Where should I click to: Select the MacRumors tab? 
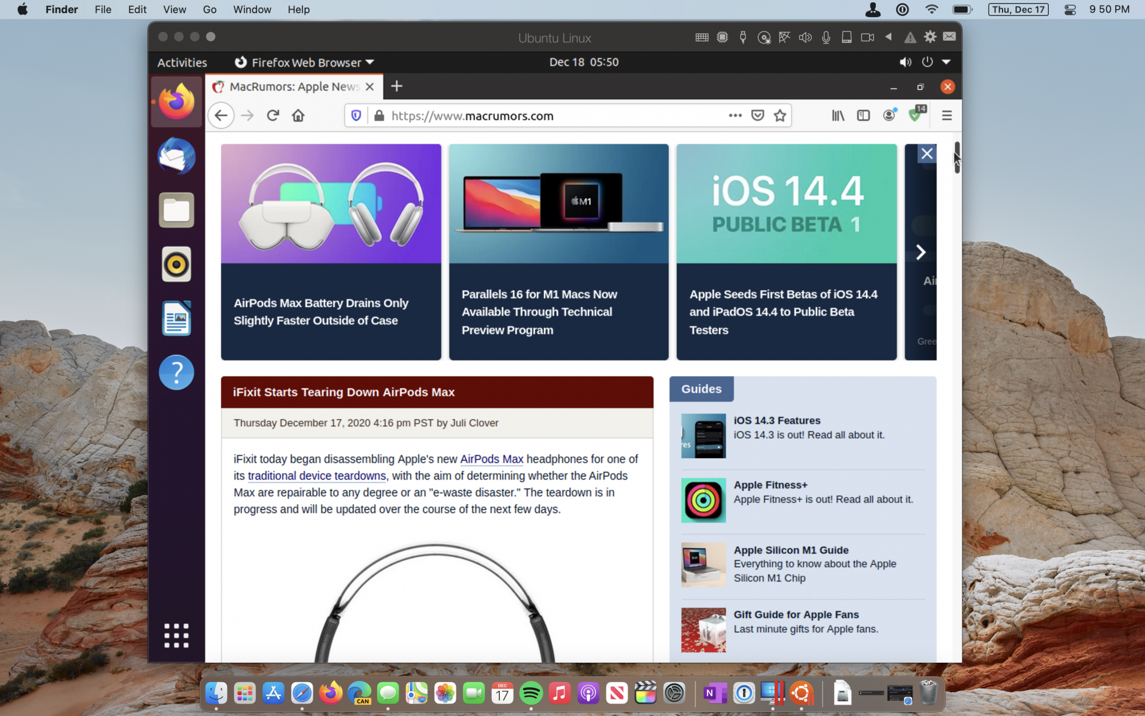coord(294,86)
